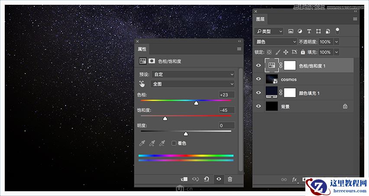
Task: Collapse the Properties panel double arrows
Action: click(240, 41)
